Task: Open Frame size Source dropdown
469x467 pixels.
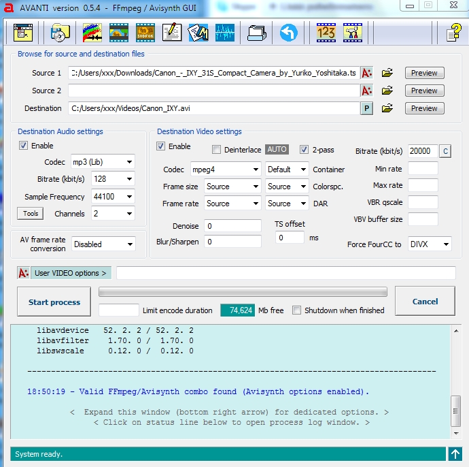Action: (x=232, y=187)
